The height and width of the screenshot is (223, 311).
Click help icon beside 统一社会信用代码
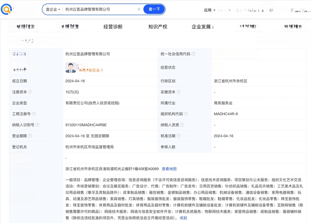(193, 54)
